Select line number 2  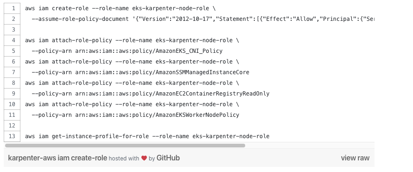[x=12, y=19]
